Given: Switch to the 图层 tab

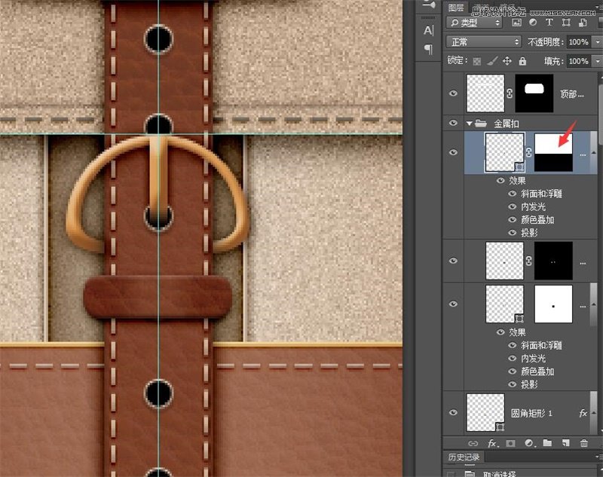Looking at the screenshot, I should click(x=456, y=8).
